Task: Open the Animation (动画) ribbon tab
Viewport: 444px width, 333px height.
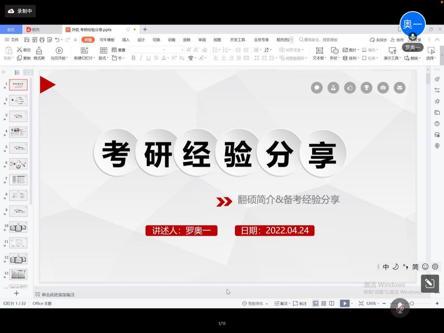Action: pyautogui.click(x=171, y=40)
